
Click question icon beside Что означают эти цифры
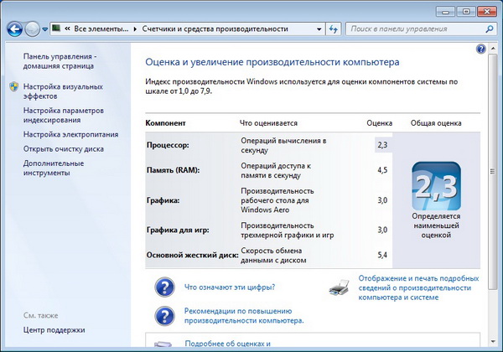[164, 287]
